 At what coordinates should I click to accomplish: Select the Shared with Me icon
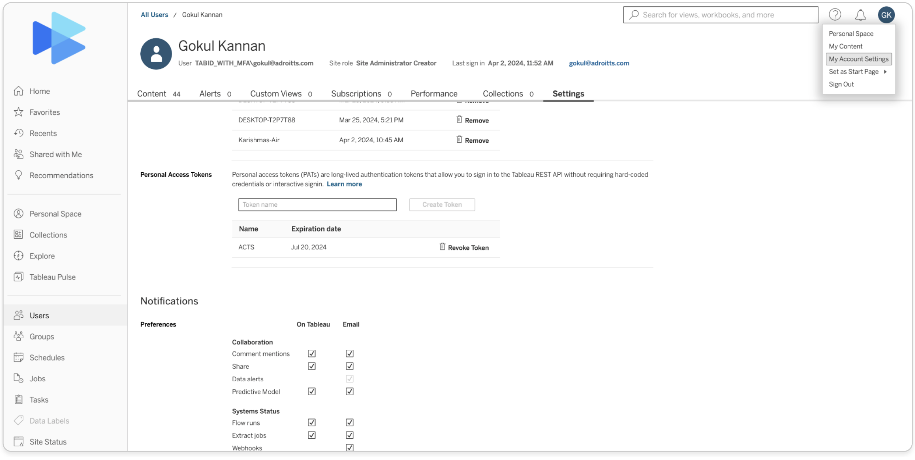point(18,154)
